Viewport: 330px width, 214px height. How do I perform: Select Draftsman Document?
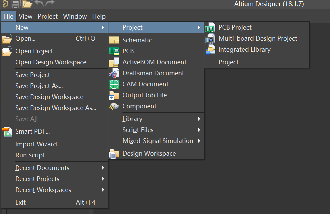tap(156, 73)
